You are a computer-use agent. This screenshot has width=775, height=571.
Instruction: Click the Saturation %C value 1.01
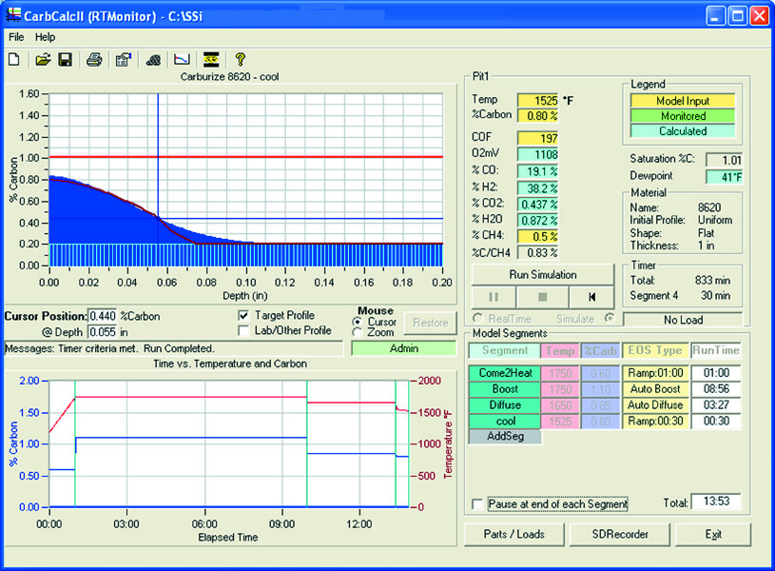724,160
